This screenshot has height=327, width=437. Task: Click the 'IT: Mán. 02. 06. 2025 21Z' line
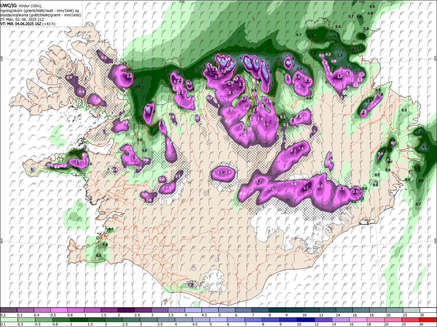(22, 19)
